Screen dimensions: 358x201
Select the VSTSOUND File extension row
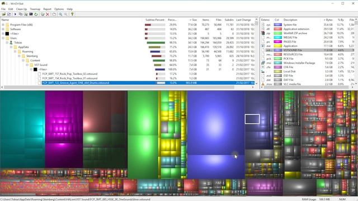tap(308, 50)
